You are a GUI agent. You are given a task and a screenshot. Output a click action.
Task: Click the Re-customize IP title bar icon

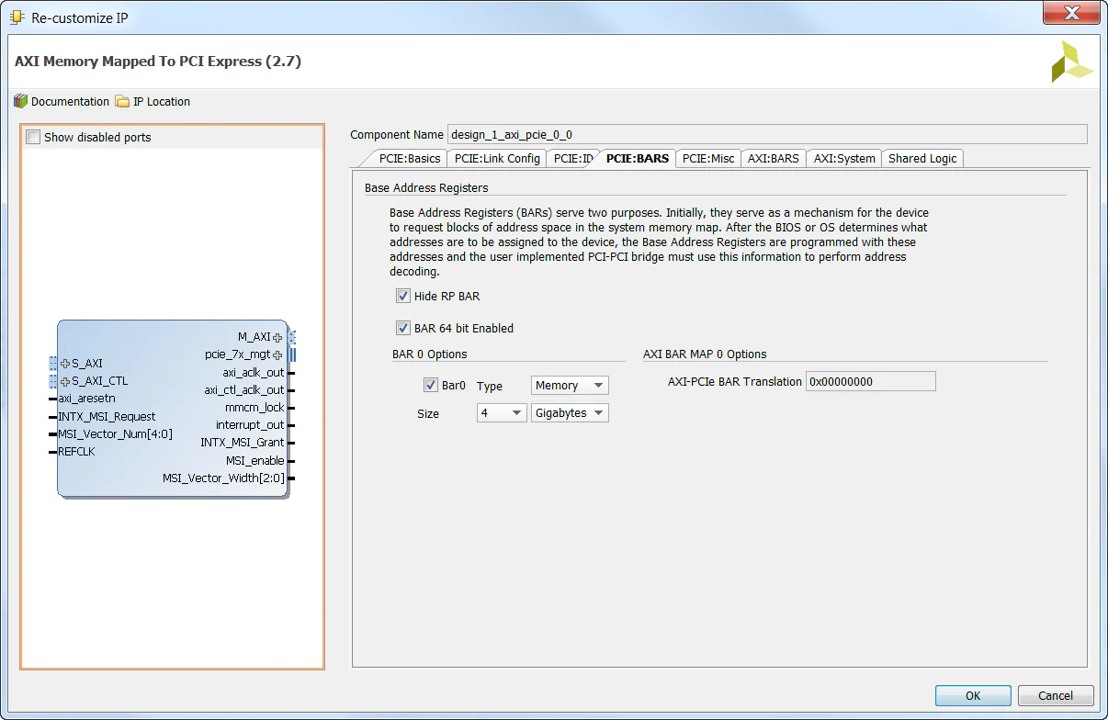pos(15,13)
